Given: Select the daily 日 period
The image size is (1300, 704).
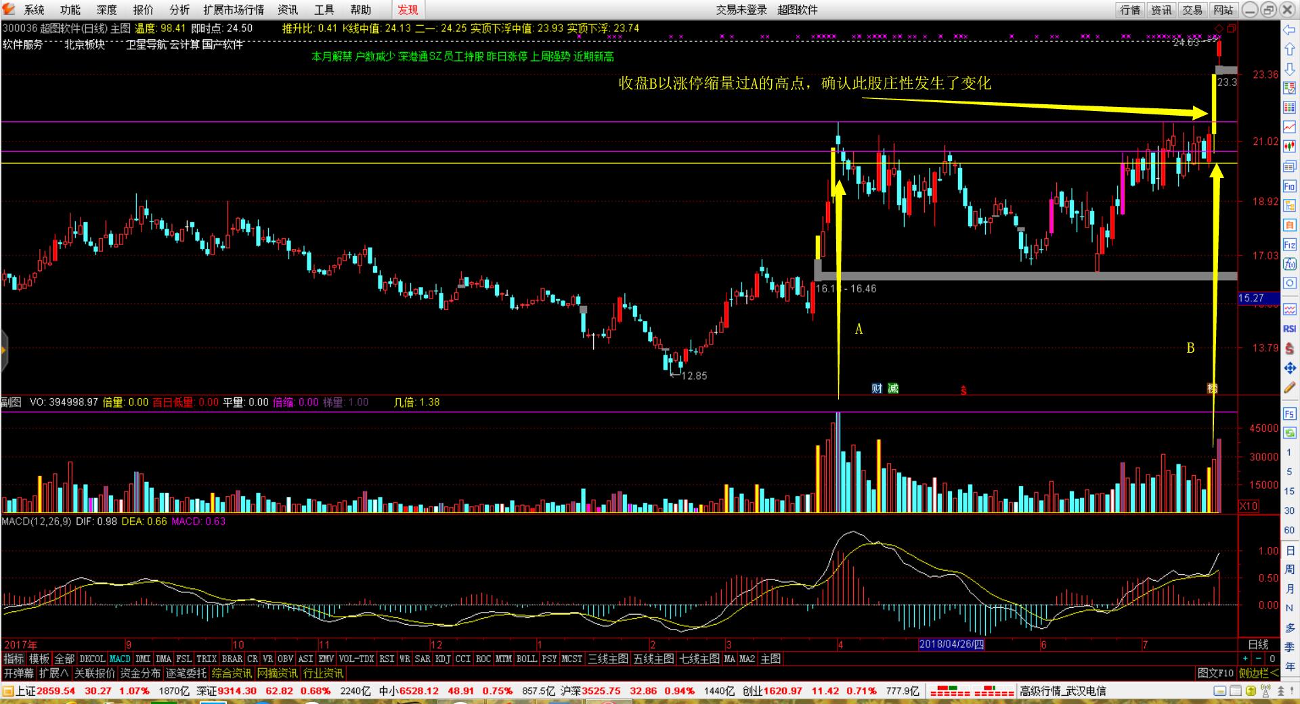Looking at the screenshot, I should (x=1289, y=550).
